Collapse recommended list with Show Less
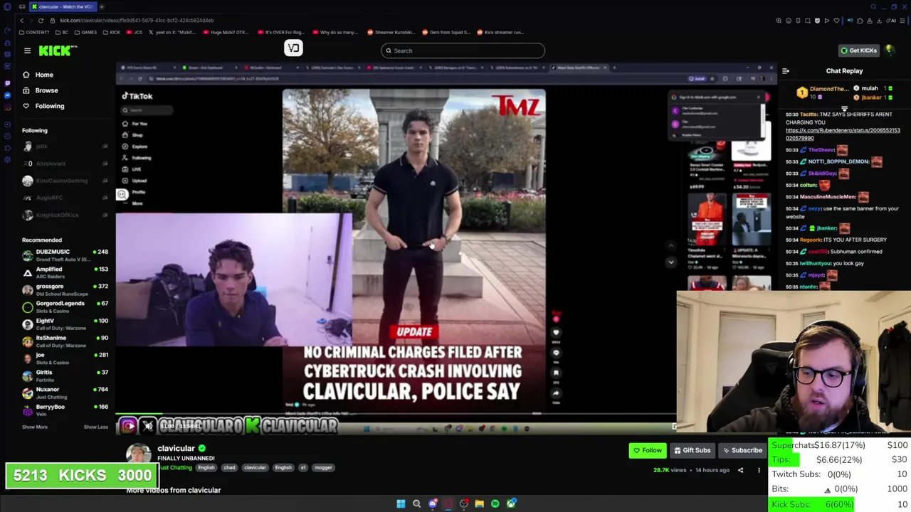This screenshot has height=512, width=911. [x=95, y=427]
